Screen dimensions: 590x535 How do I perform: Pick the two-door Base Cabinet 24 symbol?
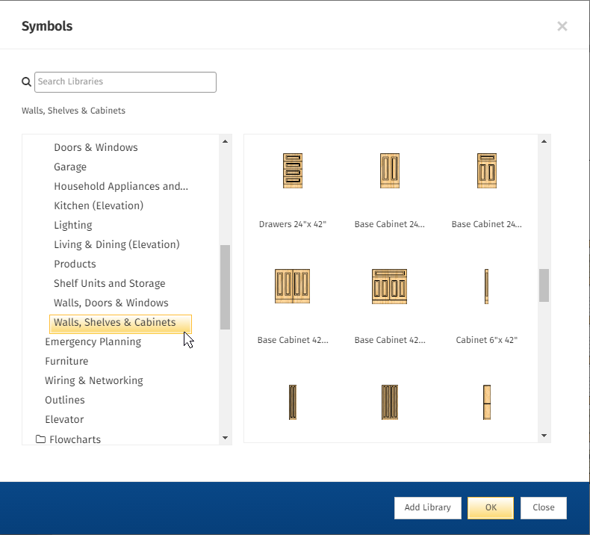(389, 170)
